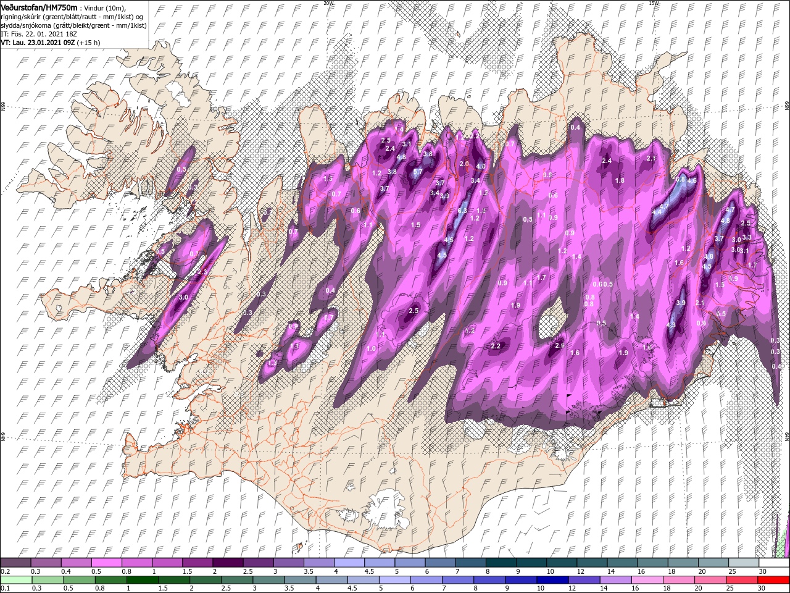Click the greyish-plum 0.2–0.3 swatch in the upper legend row
The height and width of the screenshot is (593, 790).
coord(15,563)
